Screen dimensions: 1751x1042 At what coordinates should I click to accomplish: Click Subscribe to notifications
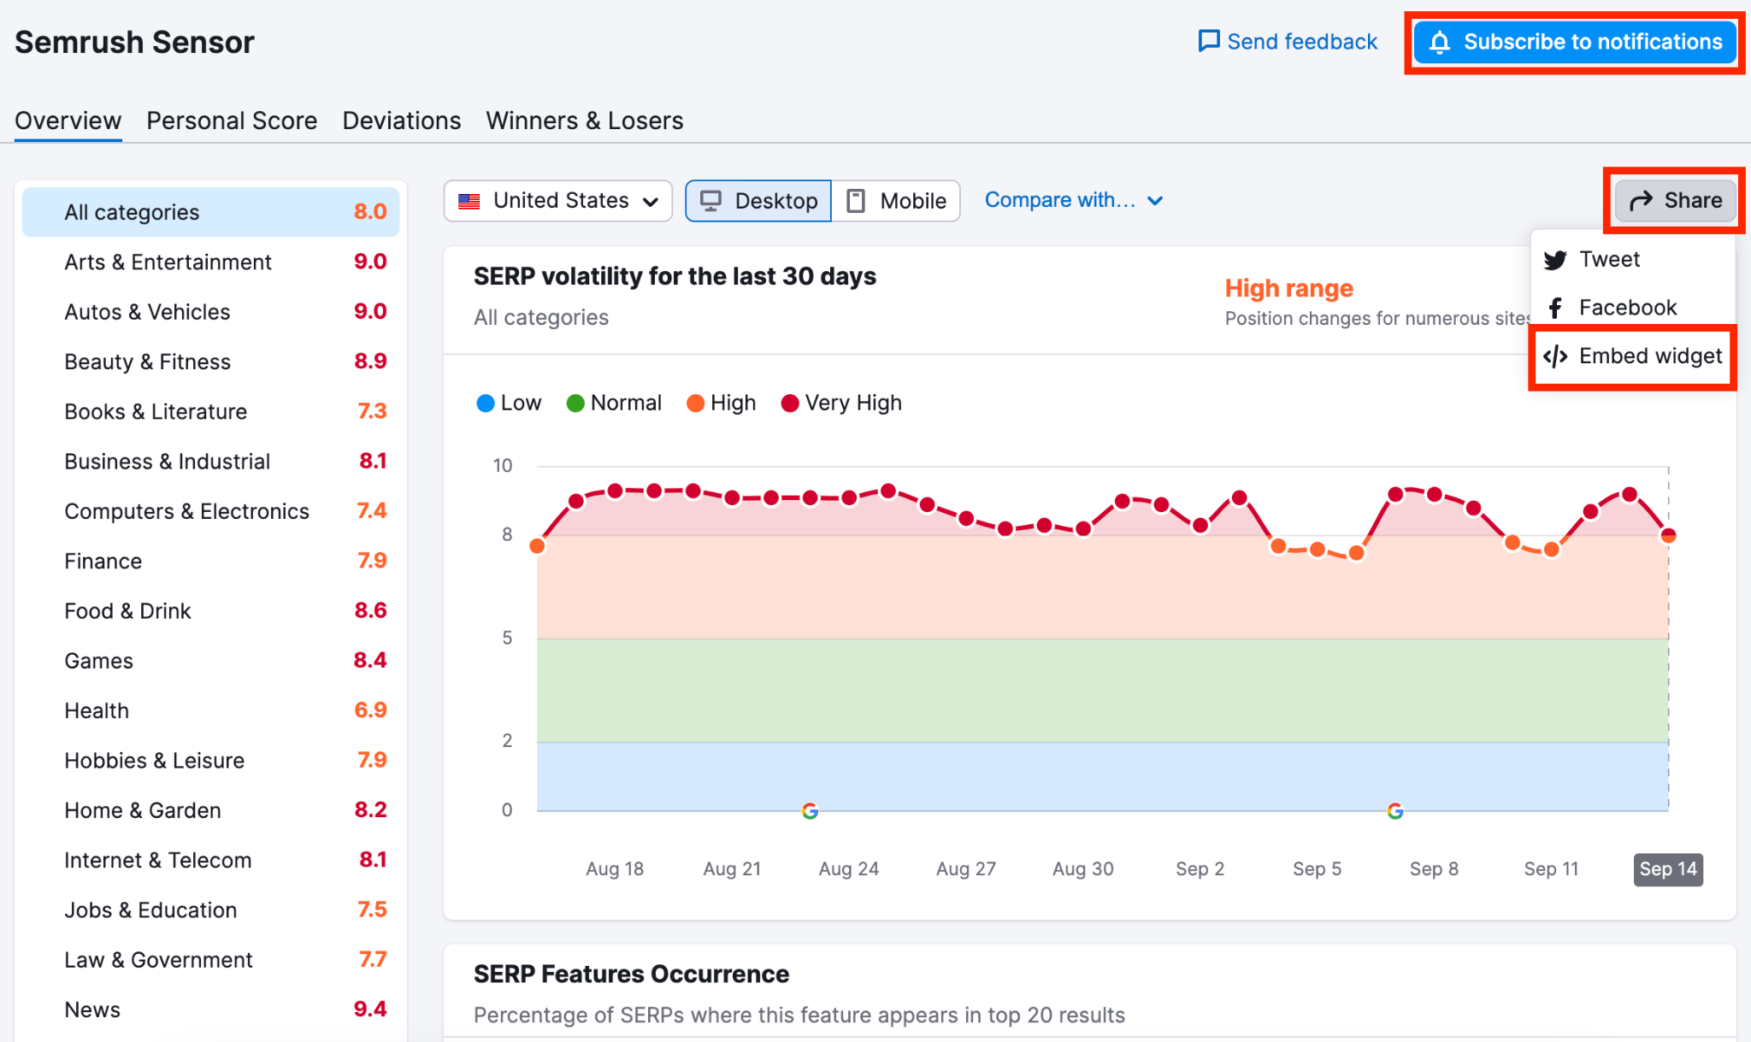(1573, 41)
